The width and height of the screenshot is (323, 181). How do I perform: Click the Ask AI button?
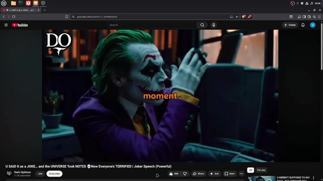tap(214, 174)
